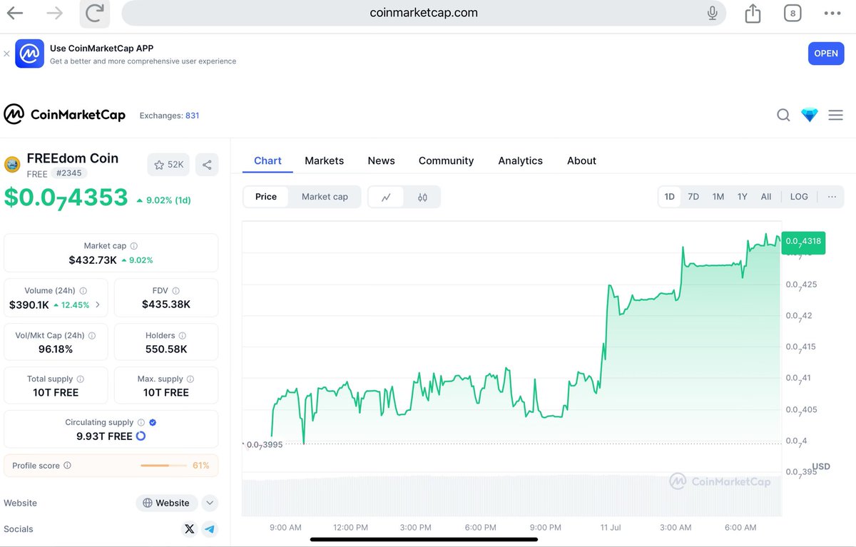Select the Chart tab
Image resolution: width=856 pixels, height=547 pixels.
pyautogui.click(x=267, y=161)
